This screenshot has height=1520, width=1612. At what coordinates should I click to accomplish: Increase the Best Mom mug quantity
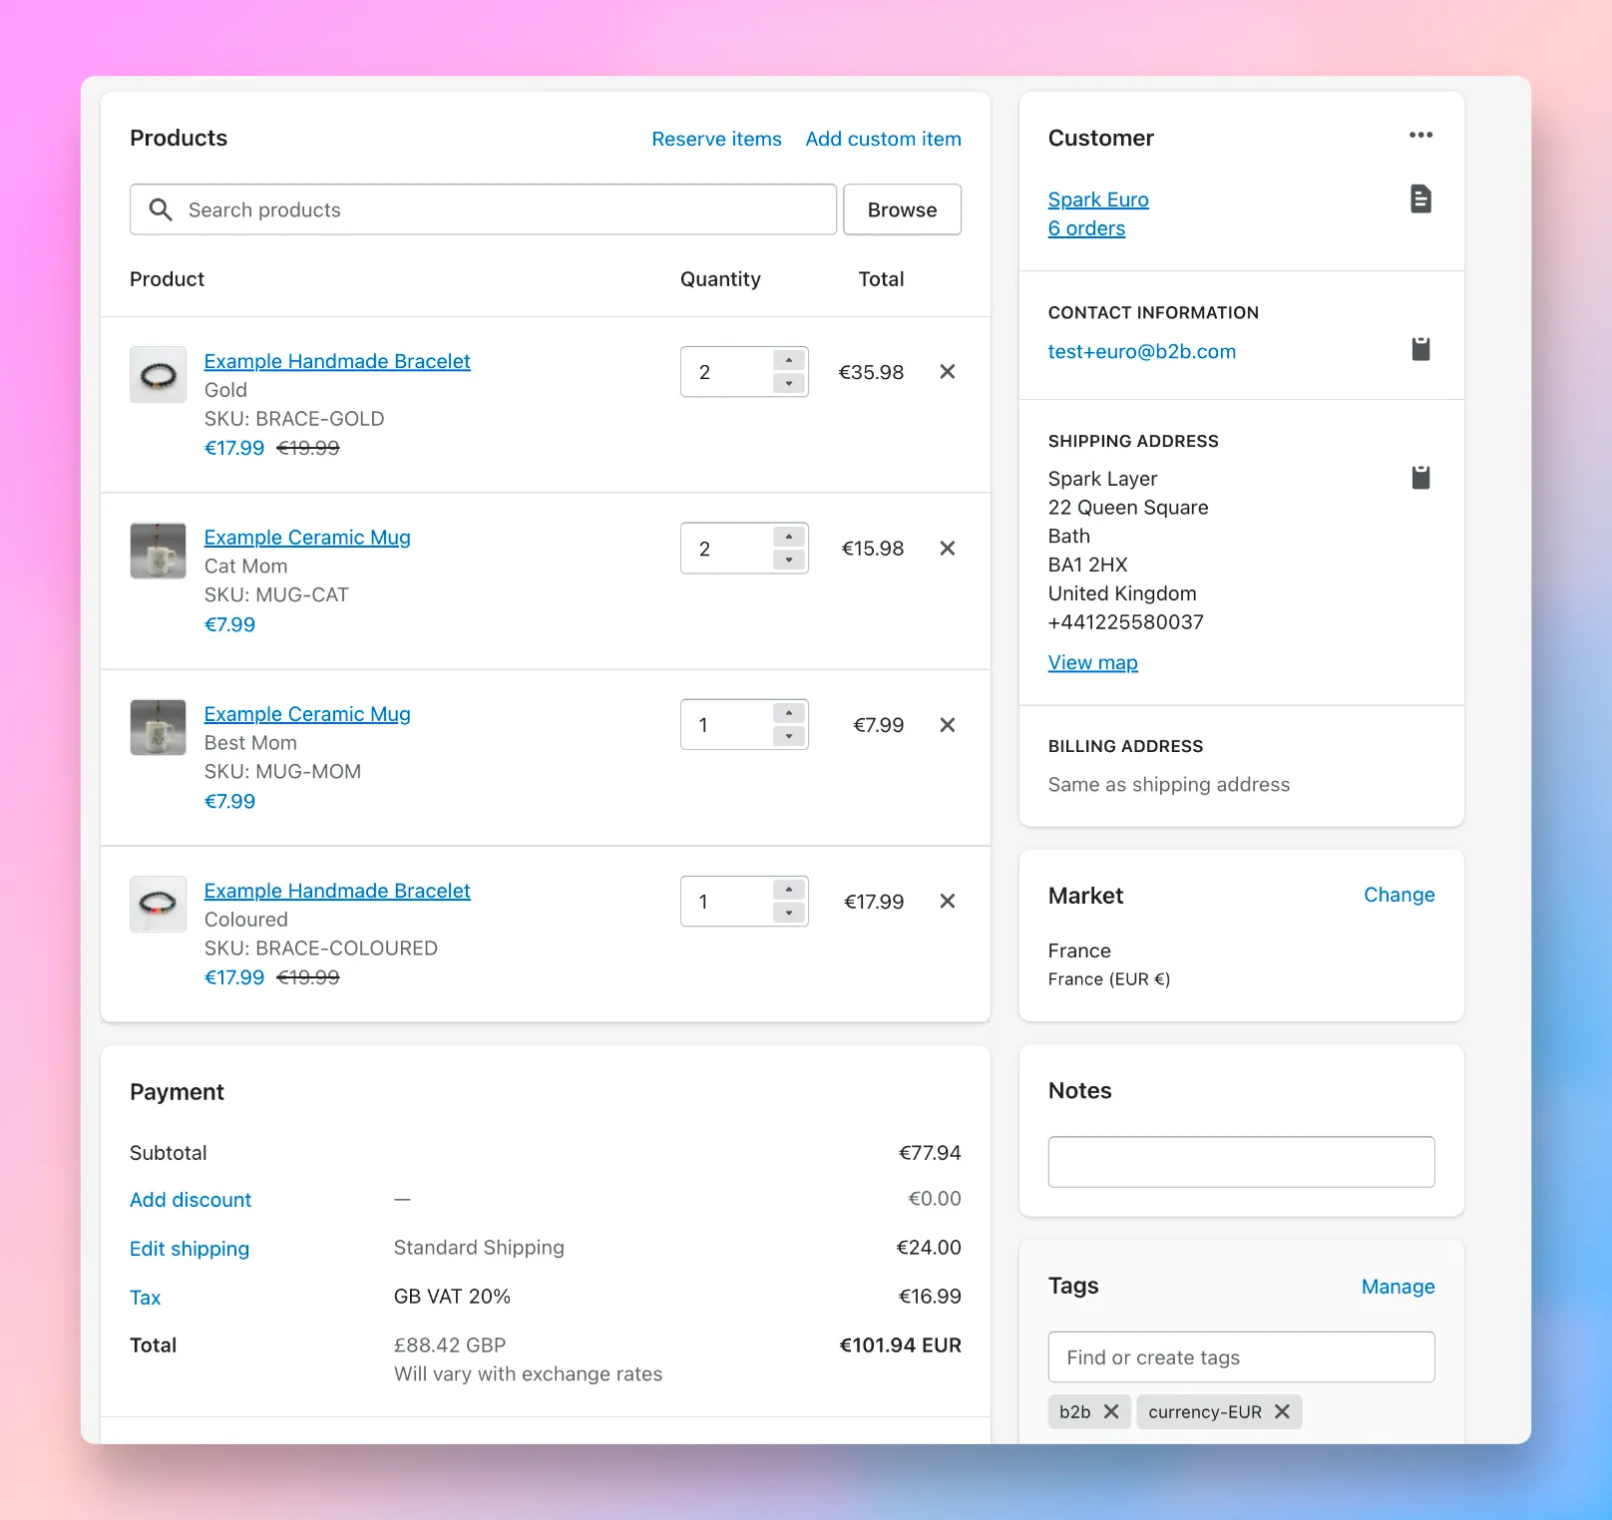pyautogui.click(x=789, y=714)
